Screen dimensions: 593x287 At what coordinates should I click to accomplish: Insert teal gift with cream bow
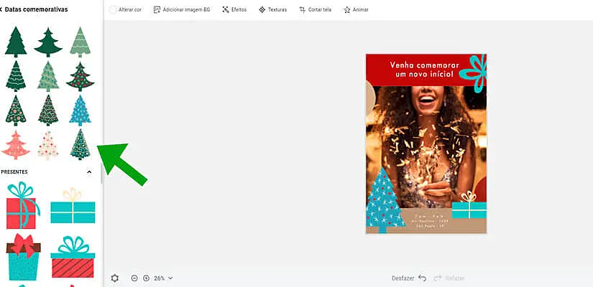click(73, 206)
